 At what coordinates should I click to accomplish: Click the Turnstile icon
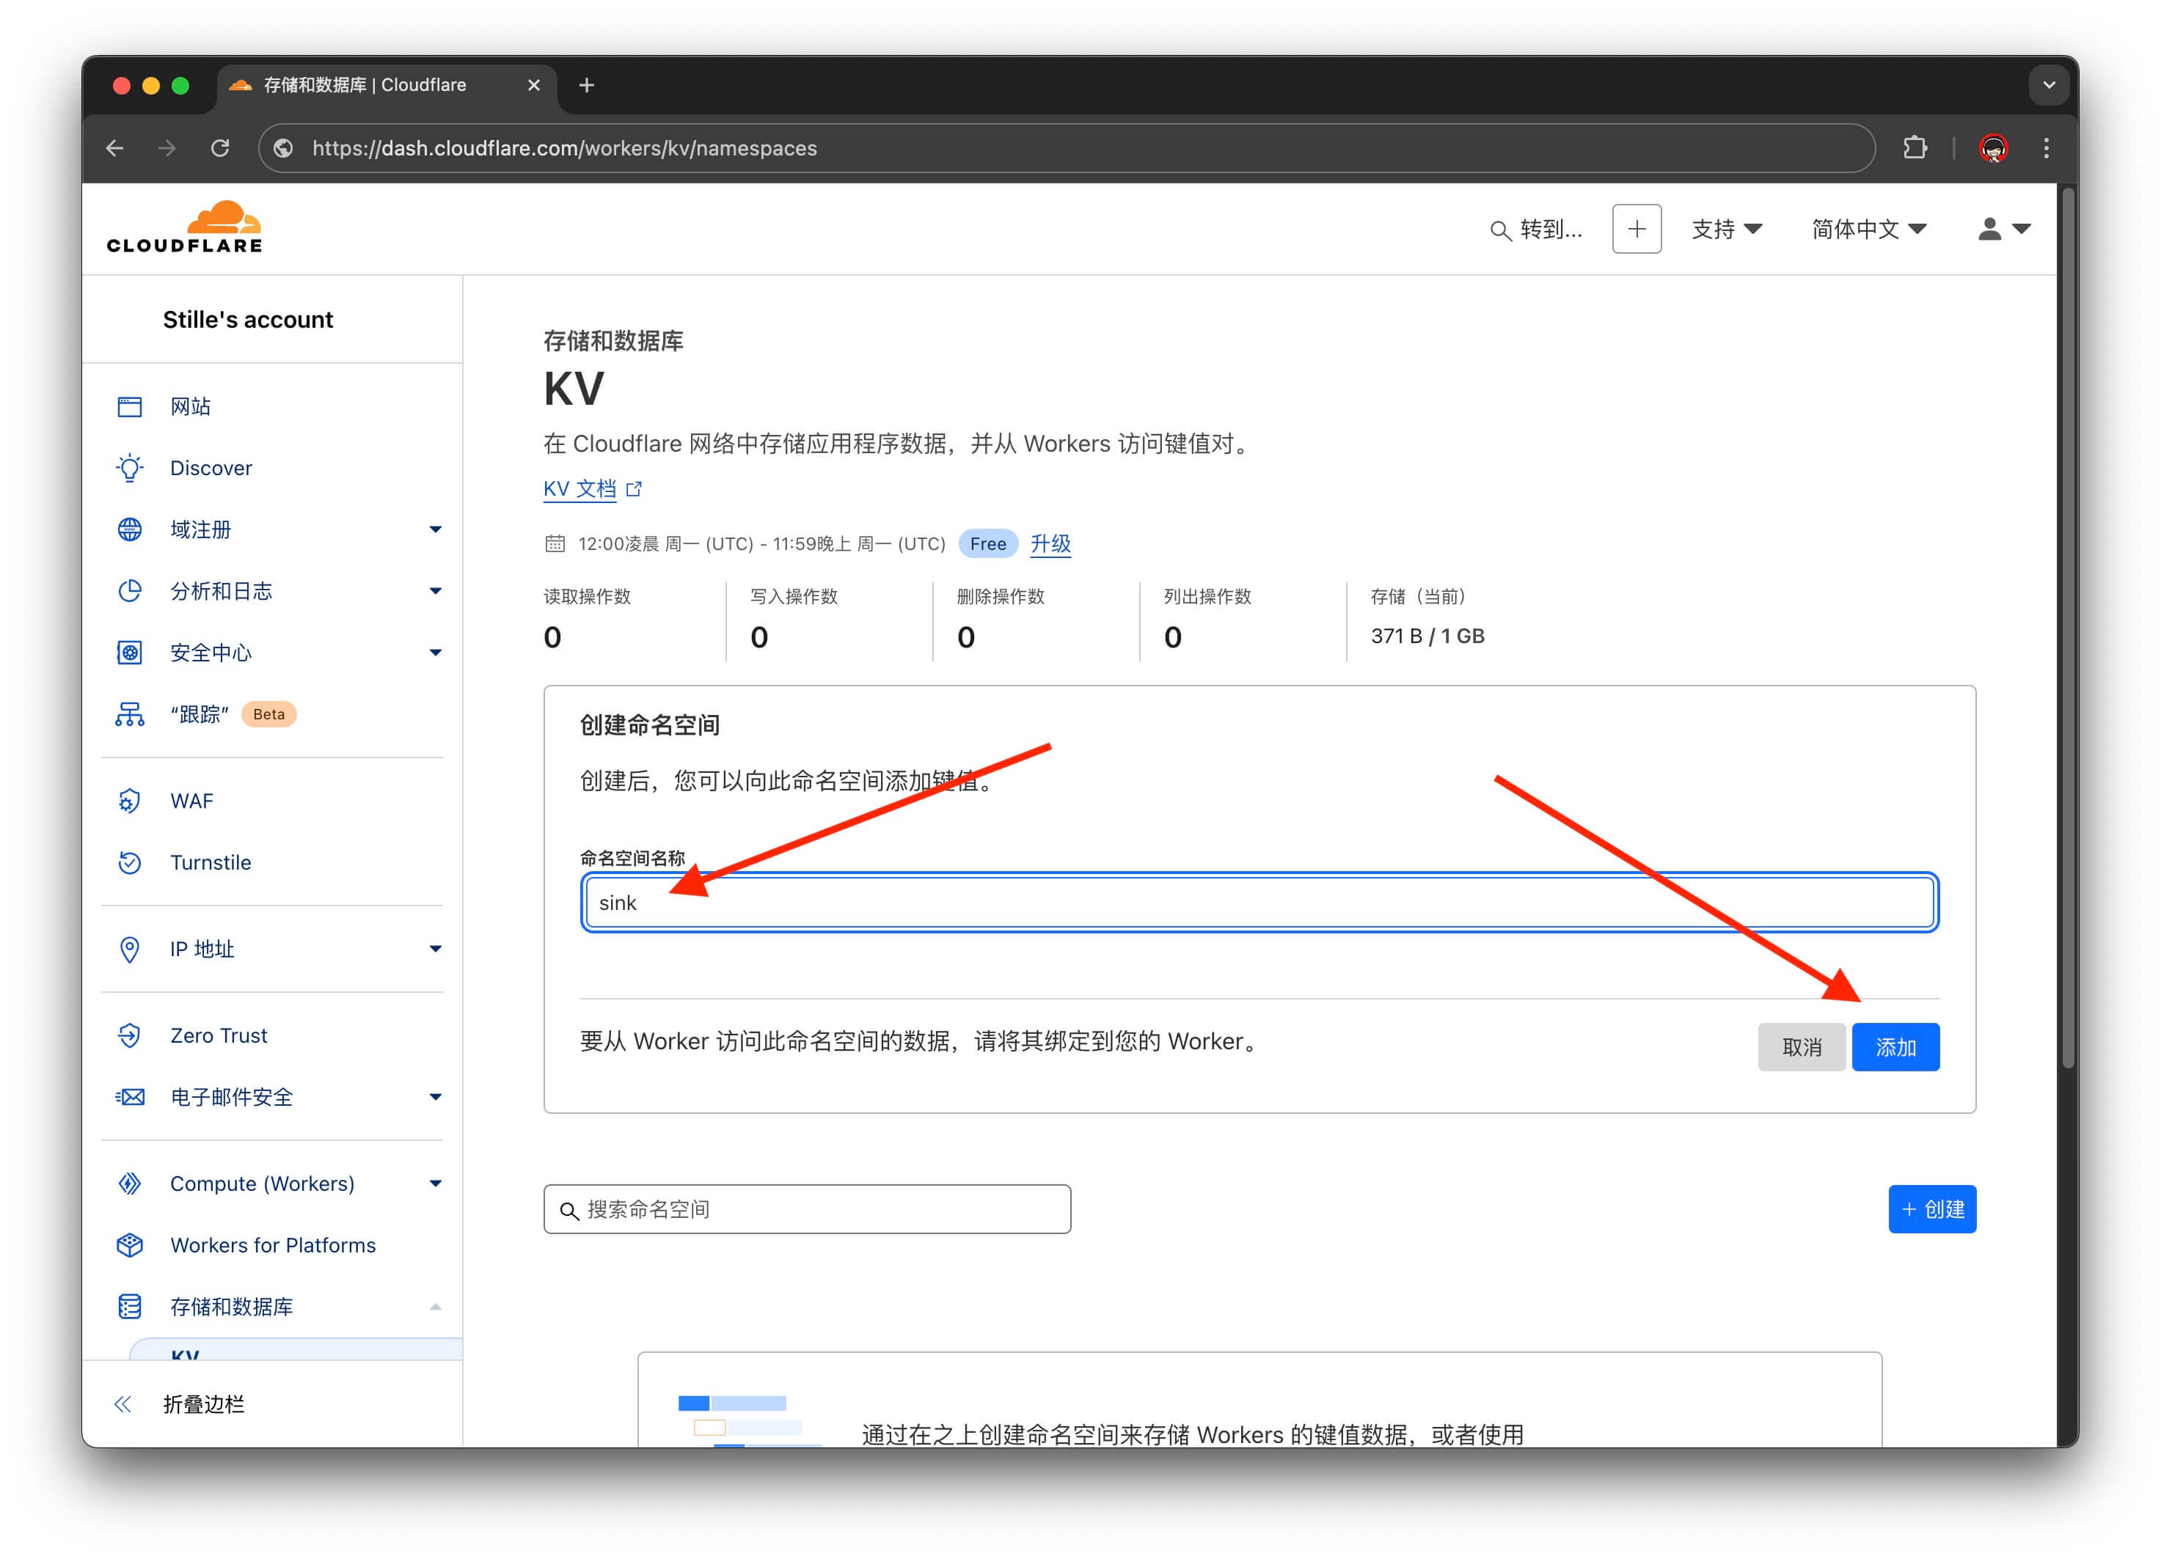[130, 863]
